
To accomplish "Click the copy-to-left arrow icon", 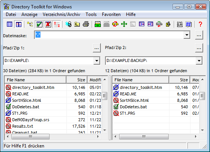I will pyautogui.click(x=150, y=24).
